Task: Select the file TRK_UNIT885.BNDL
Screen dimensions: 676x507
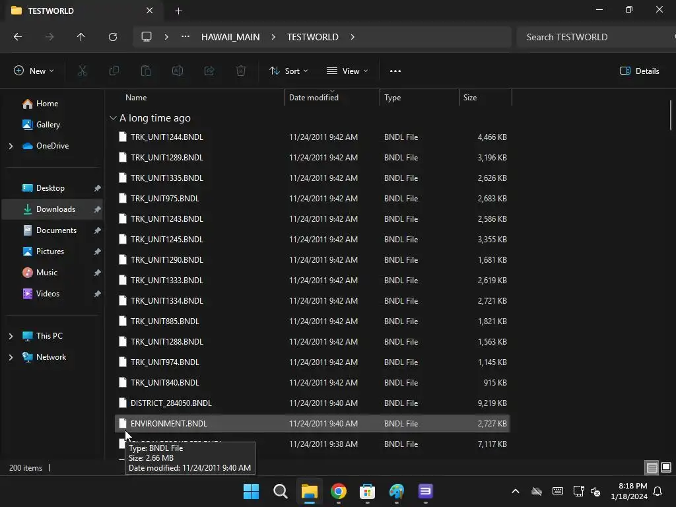Action: 312,321
